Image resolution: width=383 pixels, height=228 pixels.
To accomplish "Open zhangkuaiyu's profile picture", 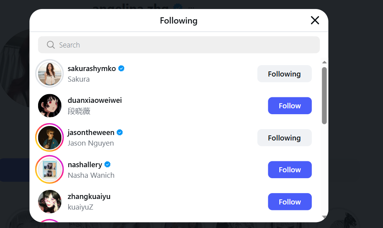I will pyautogui.click(x=49, y=202).
